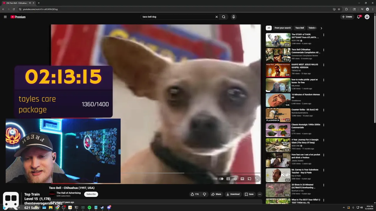Open Kanye West Jesus Walks thumbnail
Image resolution: width=376 pixels, height=211 pixels.
(278, 70)
